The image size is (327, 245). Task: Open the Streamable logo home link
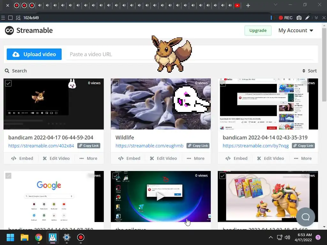click(x=29, y=30)
